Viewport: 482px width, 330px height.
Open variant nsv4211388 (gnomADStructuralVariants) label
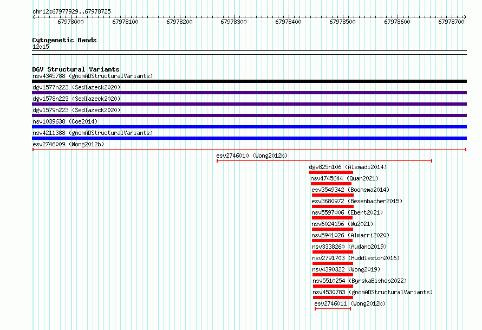click(93, 133)
